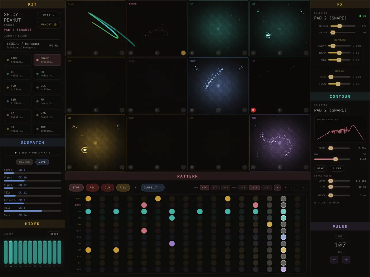Open the JUMPSUIT pattern dropdown
This screenshot has height=277, width=370.
pos(152,188)
